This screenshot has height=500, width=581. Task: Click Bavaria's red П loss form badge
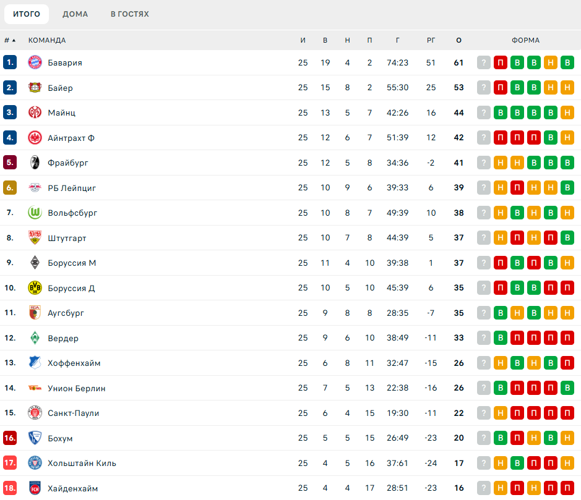501,62
